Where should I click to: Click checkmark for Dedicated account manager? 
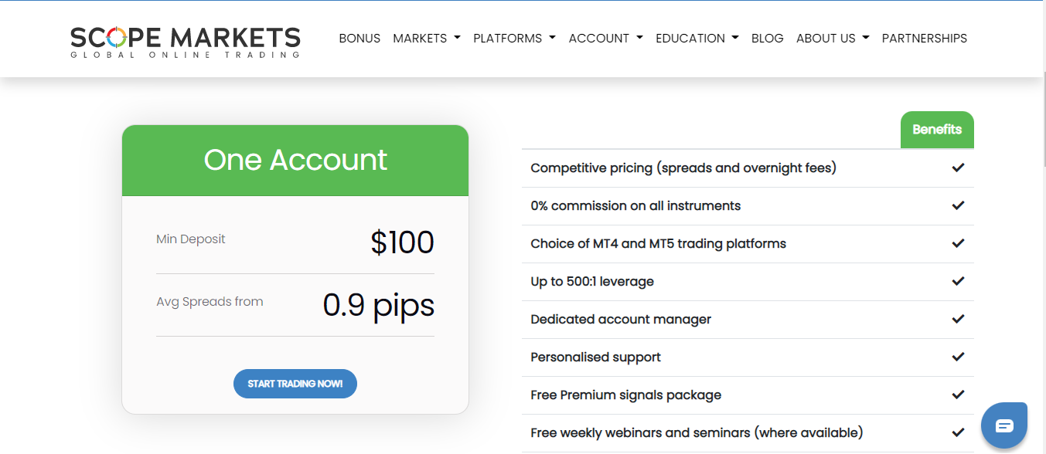pyautogui.click(x=958, y=319)
